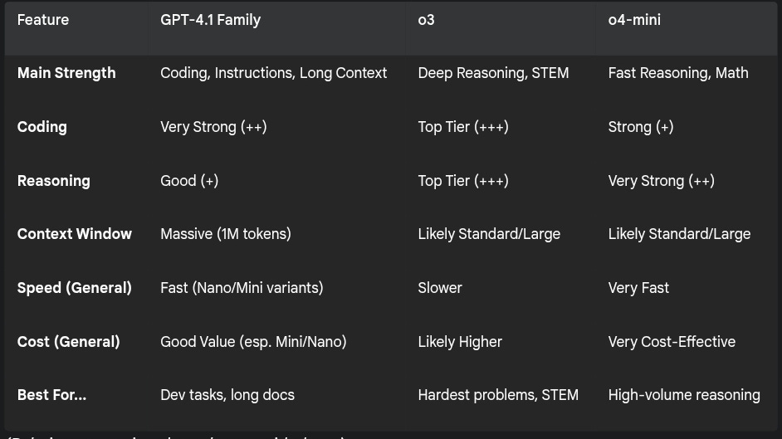
Task: Click the Massive (1M tokens) cell
Action: [226, 234]
